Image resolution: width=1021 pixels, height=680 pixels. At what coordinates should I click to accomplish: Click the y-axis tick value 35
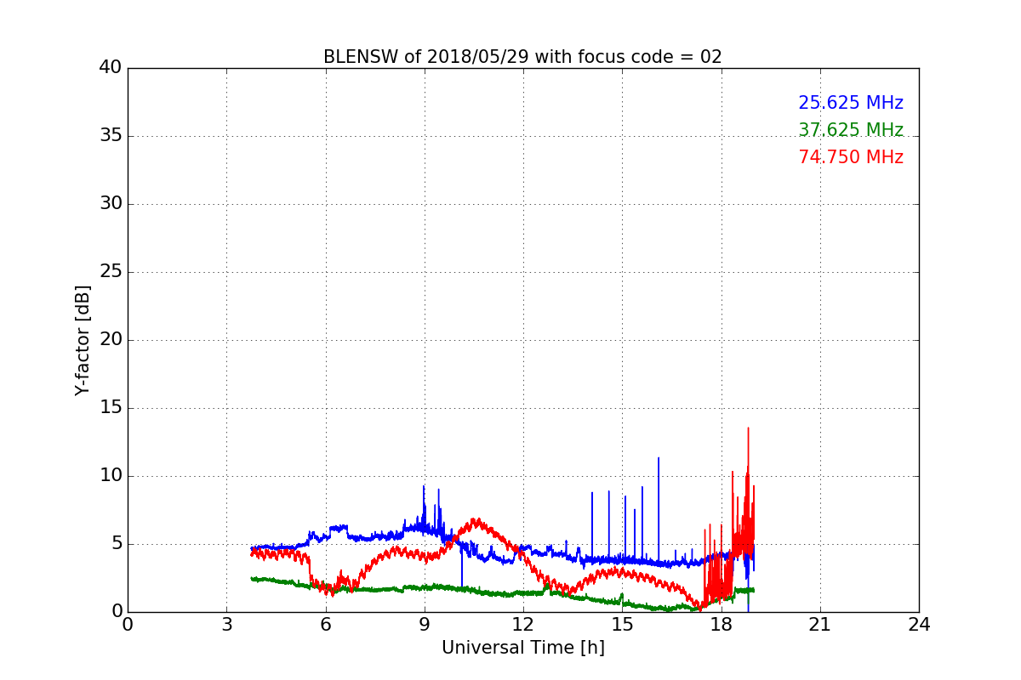111,136
